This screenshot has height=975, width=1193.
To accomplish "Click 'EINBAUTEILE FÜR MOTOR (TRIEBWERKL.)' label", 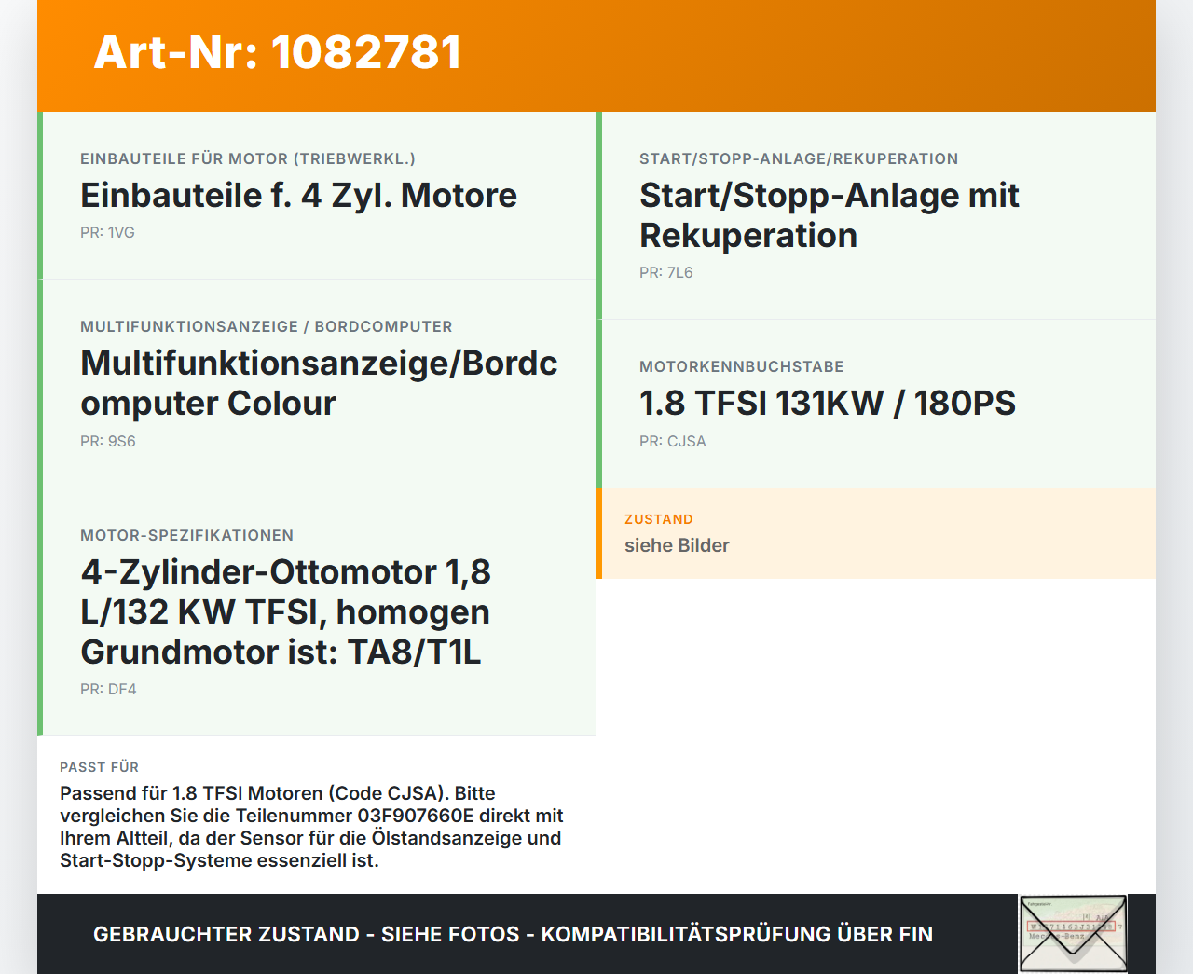I will click(x=248, y=158).
